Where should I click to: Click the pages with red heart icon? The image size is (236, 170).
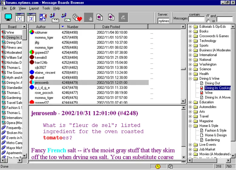click(x=77, y=18)
